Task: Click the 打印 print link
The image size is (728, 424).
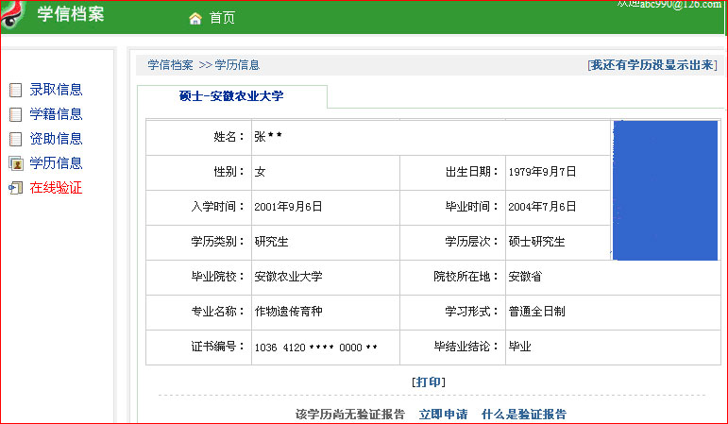Action: pyautogui.click(x=429, y=382)
